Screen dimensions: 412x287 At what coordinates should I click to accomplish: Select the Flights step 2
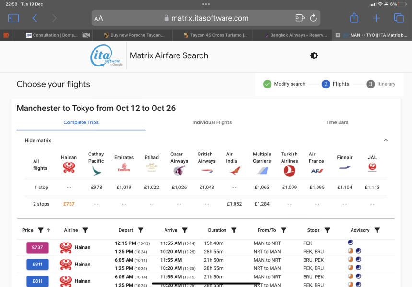pyautogui.click(x=336, y=84)
